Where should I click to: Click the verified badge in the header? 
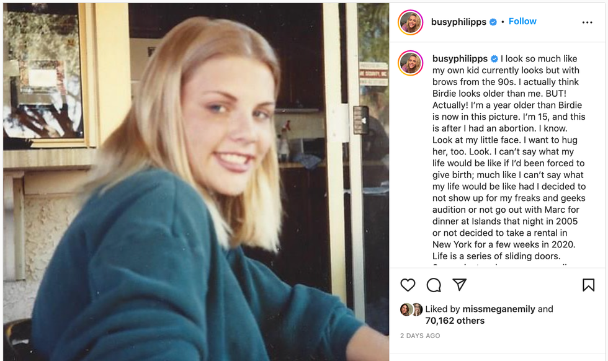[493, 22]
